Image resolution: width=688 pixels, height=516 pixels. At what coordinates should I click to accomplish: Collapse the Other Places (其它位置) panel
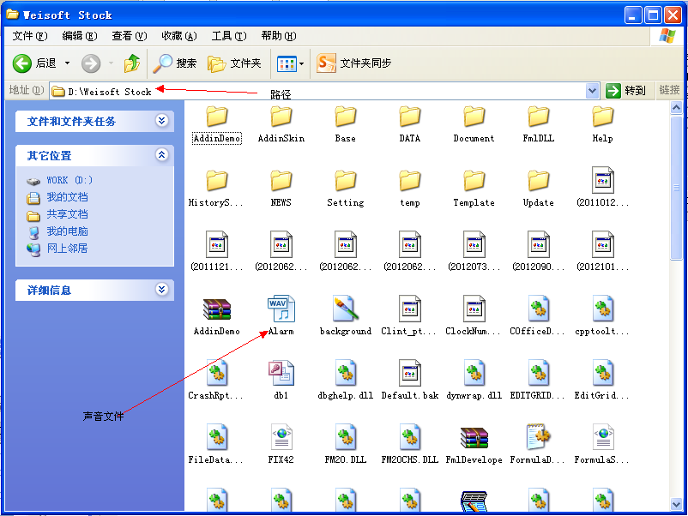click(x=162, y=155)
